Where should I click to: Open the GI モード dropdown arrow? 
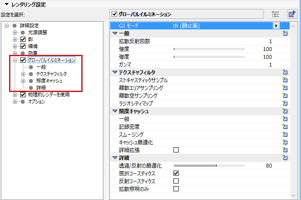[x=276, y=25]
